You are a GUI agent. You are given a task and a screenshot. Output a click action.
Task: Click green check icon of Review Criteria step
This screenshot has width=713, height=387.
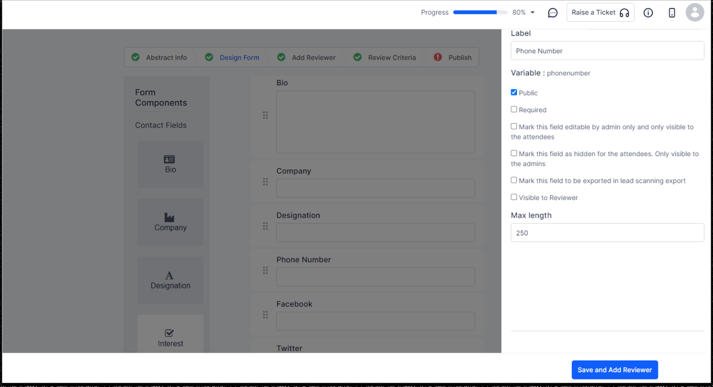point(357,57)
